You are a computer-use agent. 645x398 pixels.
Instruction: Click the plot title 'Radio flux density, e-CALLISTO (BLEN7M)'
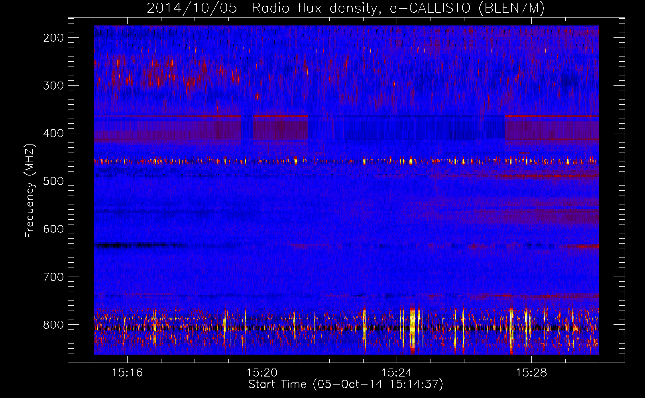tap(398, 8)
